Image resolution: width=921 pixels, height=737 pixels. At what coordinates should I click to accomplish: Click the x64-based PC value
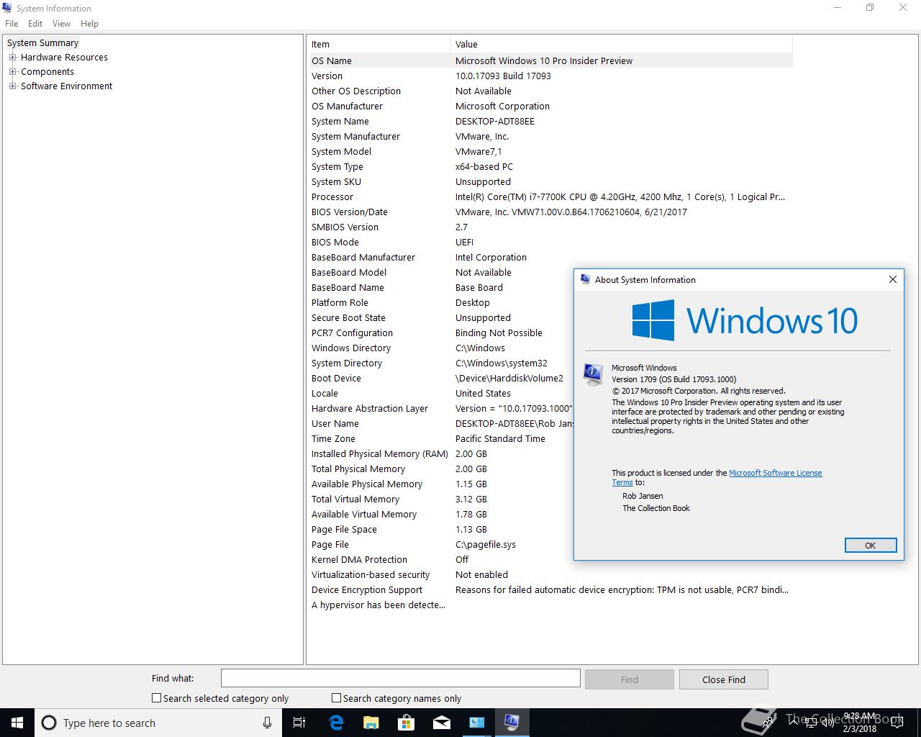point(484,167)
